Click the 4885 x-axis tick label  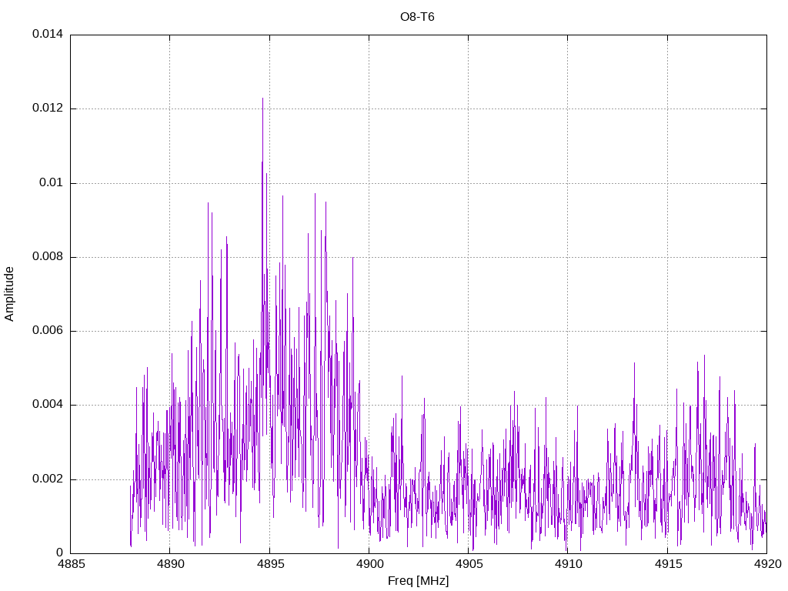[x=70, y=565]
